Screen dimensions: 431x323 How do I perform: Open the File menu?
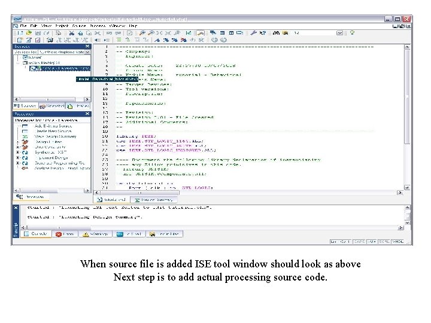(23, 26)
